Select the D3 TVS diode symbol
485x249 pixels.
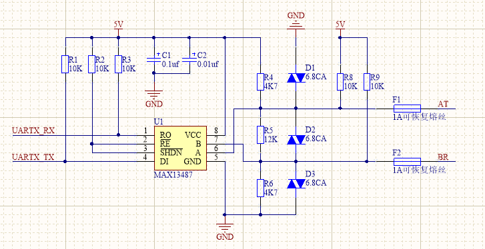296,184
